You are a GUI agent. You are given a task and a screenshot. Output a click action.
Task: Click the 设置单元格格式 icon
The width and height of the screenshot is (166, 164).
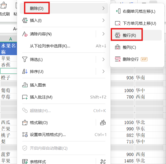click(x=25, y=134)
